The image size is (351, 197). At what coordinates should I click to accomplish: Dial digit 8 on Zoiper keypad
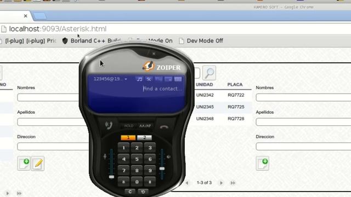(x=137, y=170)
